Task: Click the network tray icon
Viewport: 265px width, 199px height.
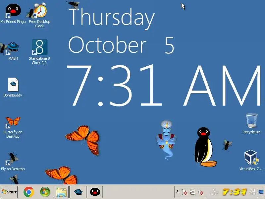Action: pos(192,192)
